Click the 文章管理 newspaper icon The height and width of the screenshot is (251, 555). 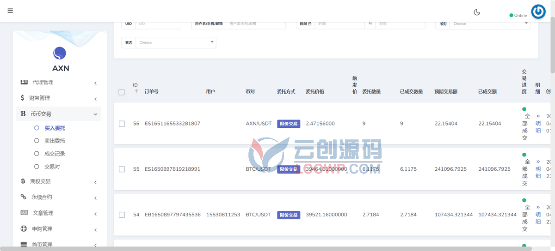[24, 213]
